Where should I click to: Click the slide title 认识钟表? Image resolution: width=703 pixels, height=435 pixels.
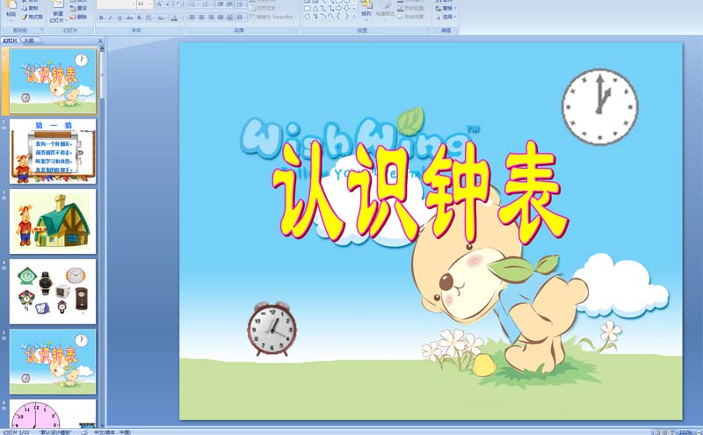[x=420, y=192]
